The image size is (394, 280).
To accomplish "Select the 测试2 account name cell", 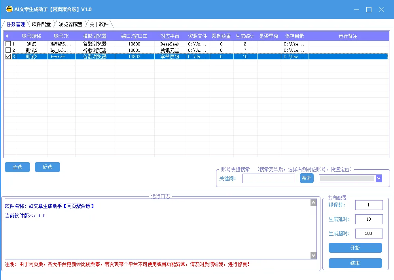I will point(31,50).
